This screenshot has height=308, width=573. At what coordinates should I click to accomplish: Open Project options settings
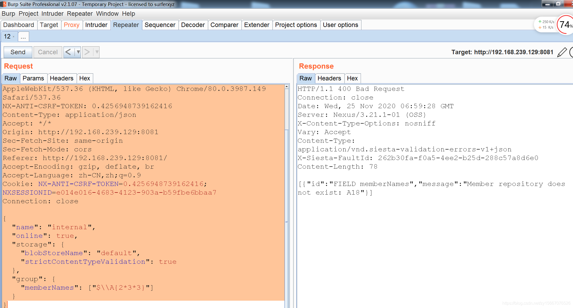tap(296, 25)
